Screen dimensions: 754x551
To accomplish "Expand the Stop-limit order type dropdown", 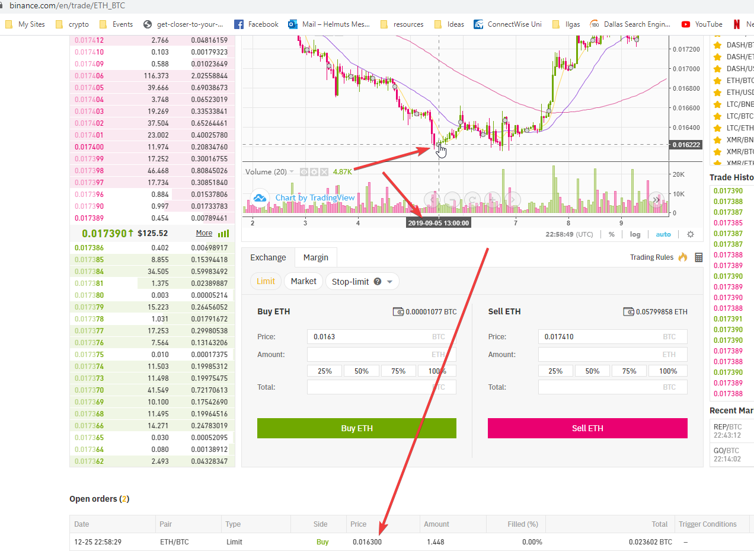I will coord(389,282).
